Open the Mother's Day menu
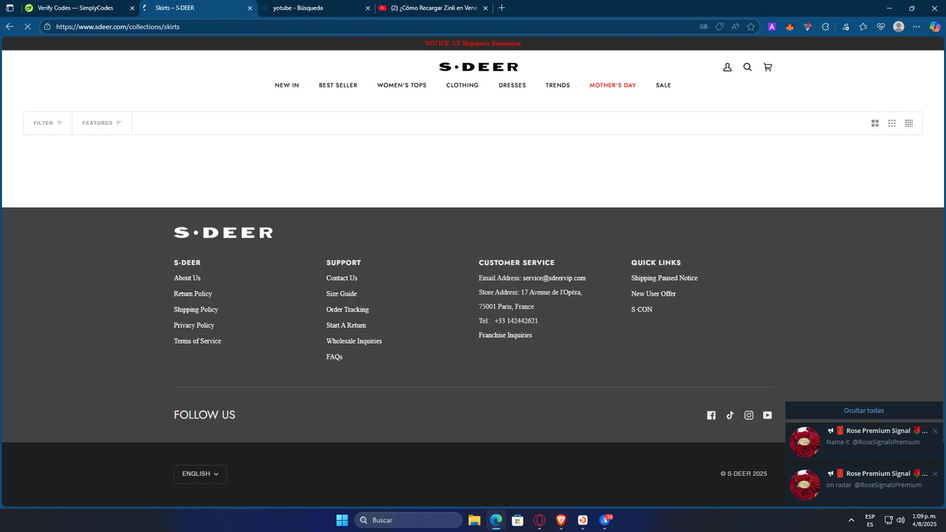Image resolution: width=946 pixels, height=532 pixels. coord(612,85)
